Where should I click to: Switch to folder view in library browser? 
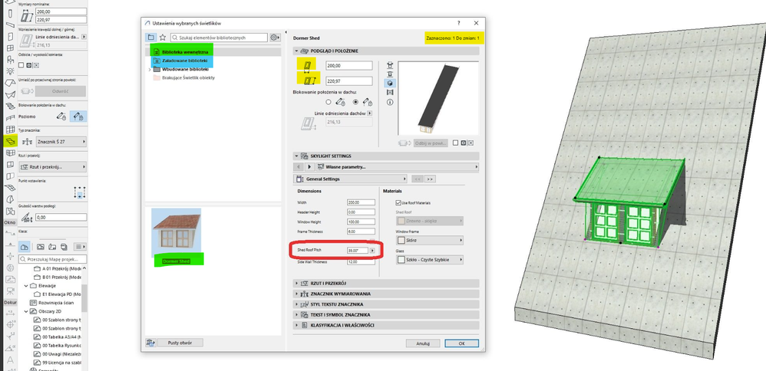(151, 38)
